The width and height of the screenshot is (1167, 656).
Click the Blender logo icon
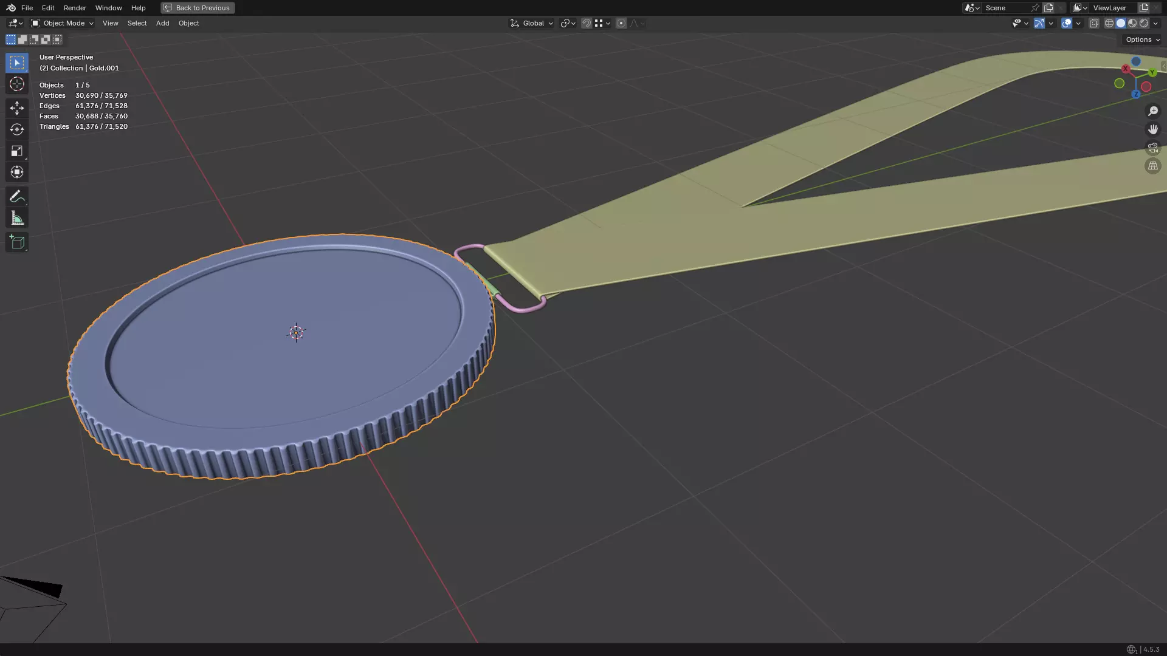coord(11,8)
